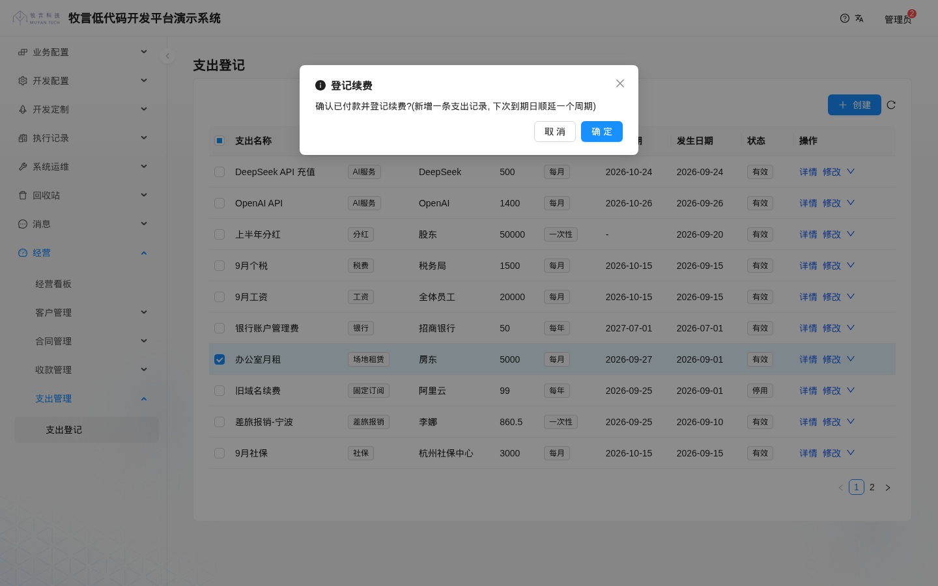Image resolution: width=938 pixels, height=586 pixels.
Task: Click the 系统运维 wrench icon
Action: point(23,167)
